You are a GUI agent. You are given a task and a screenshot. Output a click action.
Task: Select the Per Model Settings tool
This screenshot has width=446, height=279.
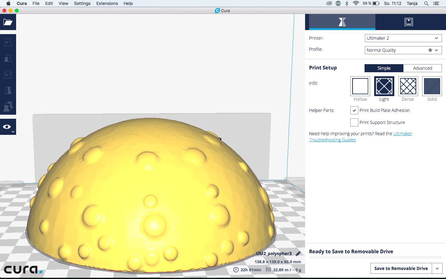tap(8, 107)
